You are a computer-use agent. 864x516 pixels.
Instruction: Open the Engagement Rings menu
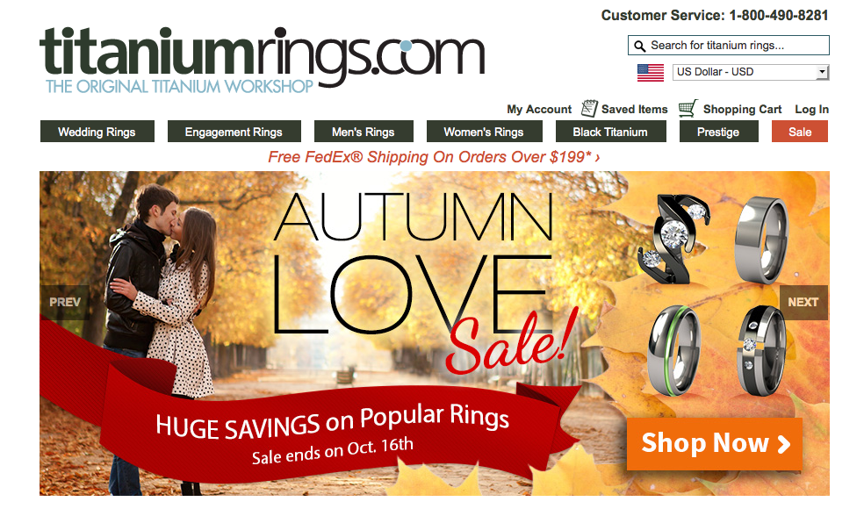click(x=234, y=132)
